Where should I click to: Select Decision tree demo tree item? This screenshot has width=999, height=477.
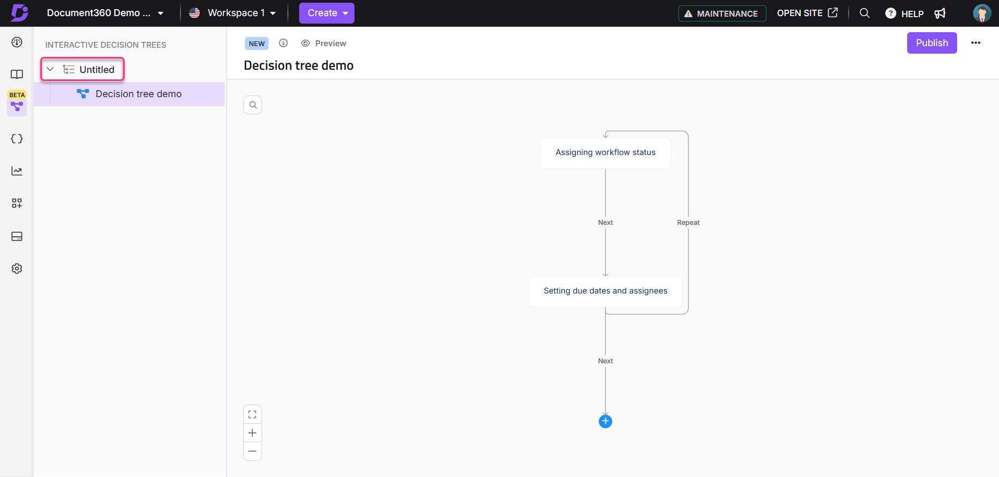(x=129, y=94)
